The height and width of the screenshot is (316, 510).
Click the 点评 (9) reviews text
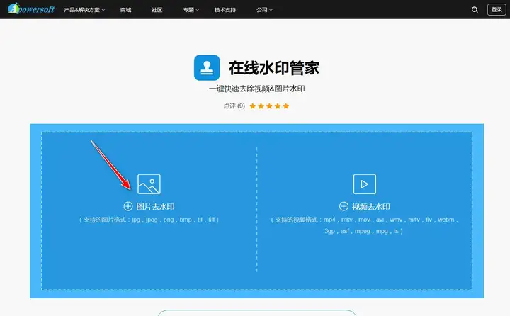point(234,106)
